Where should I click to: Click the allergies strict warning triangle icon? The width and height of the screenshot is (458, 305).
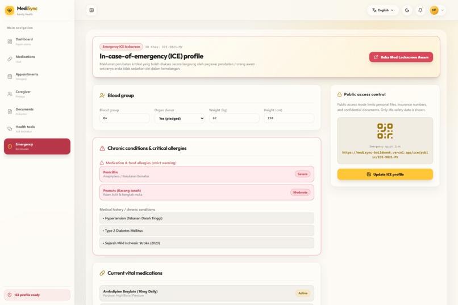click(102, 163)
